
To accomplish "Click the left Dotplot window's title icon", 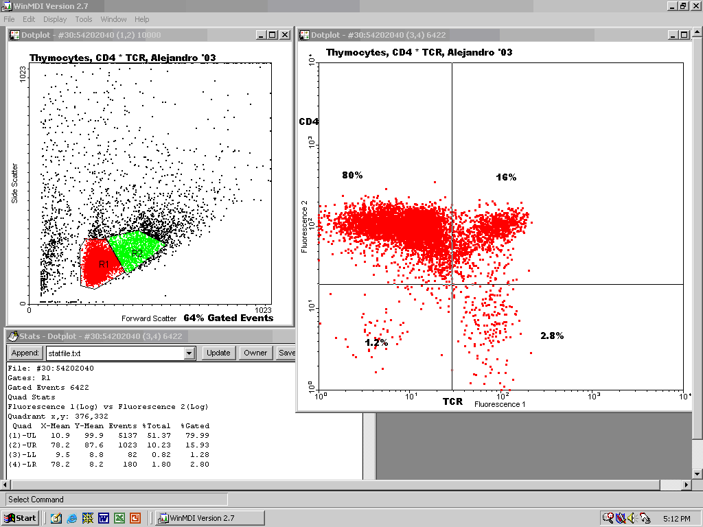I will tap(14, 35).
